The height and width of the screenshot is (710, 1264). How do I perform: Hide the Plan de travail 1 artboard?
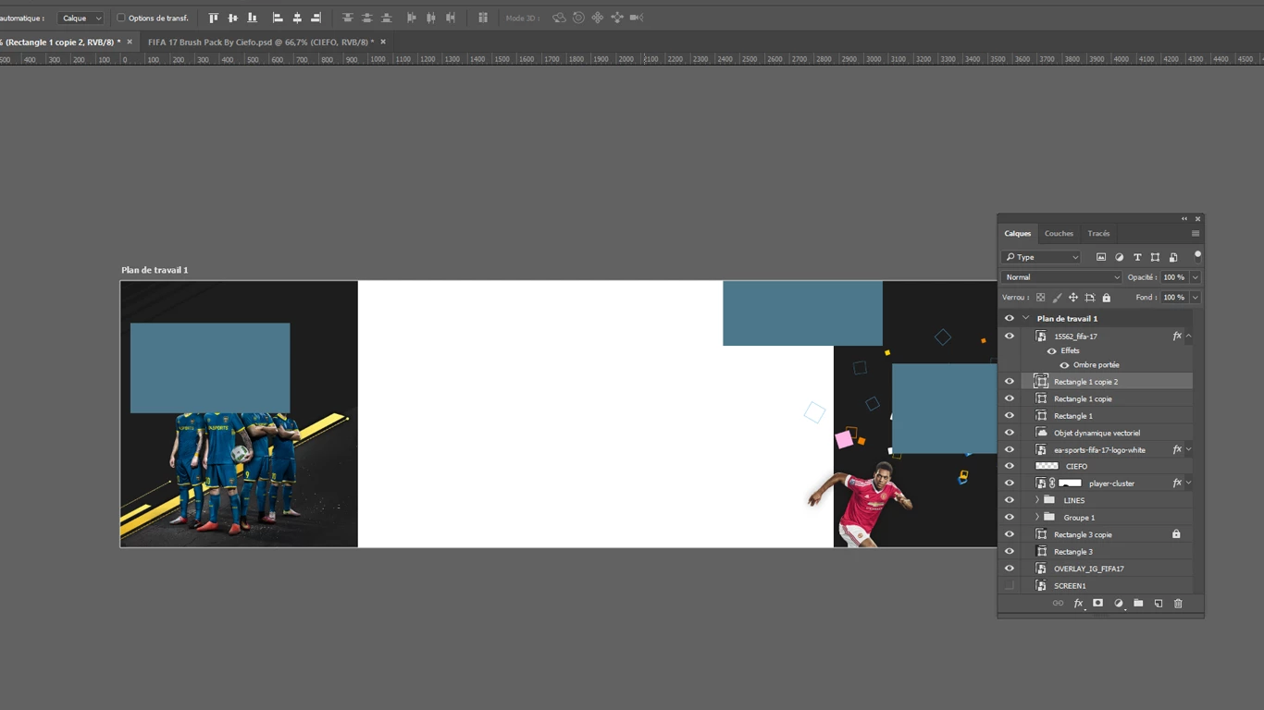(1010, 318)
